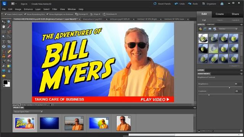Select the Custom Shape heart tool
Screen dimensions: 244x137
point(3,71)
